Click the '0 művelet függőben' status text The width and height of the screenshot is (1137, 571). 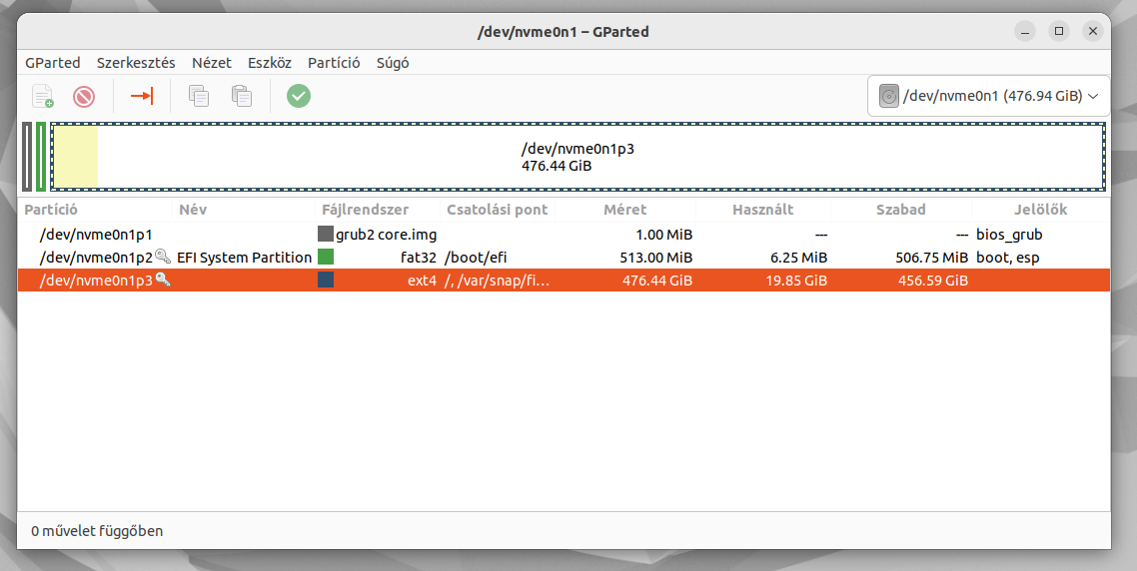[97, 531]
